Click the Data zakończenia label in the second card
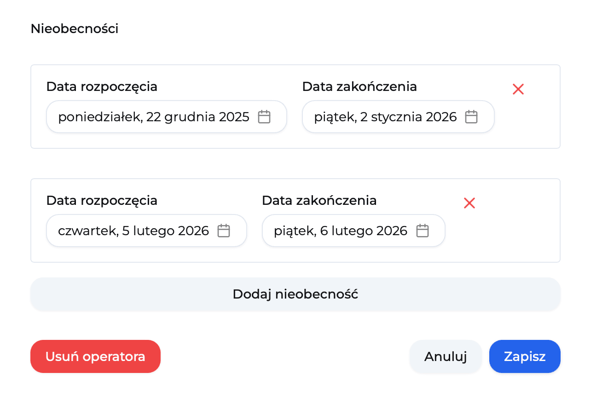Image resolution: width=614 pixels, height=395 pixels. click(319, 200)
